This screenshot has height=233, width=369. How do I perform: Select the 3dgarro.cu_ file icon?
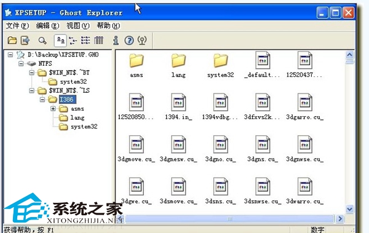[x=305, y=102]
